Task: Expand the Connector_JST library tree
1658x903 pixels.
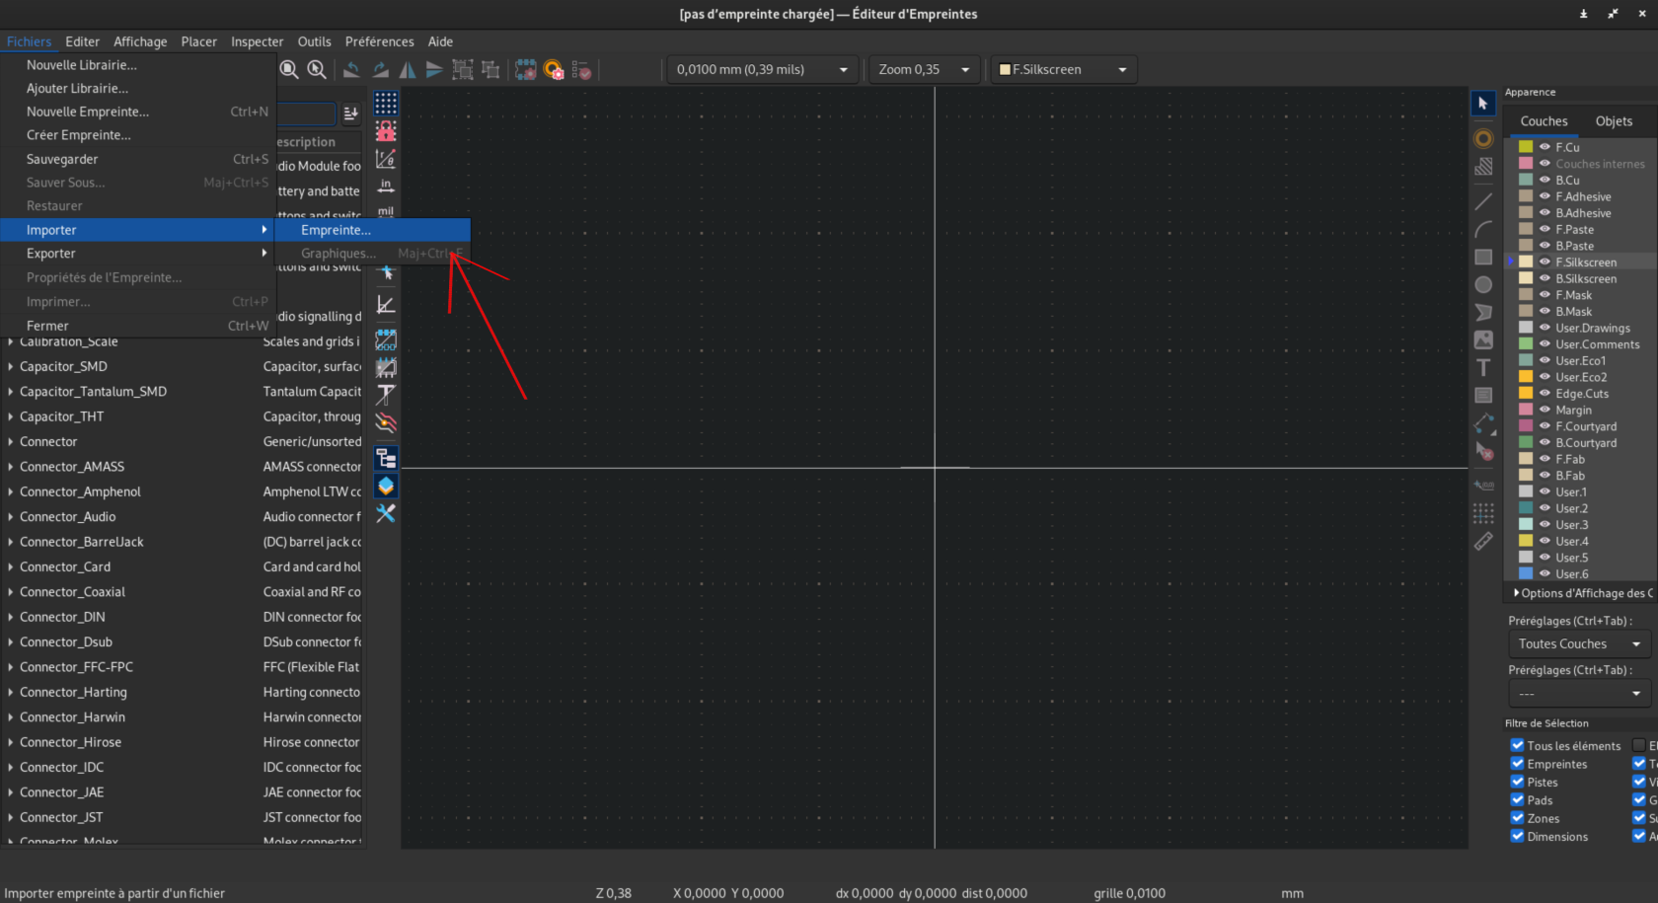Action: [x=10, y=817]
